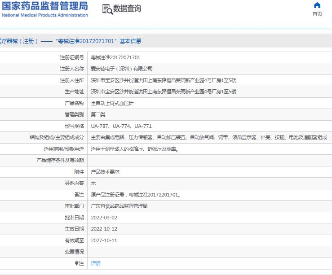Select the registration number 粤械注准20172071701 value
Image resolution: width=332 pixels, height=275 pixels.
[115, 57]
